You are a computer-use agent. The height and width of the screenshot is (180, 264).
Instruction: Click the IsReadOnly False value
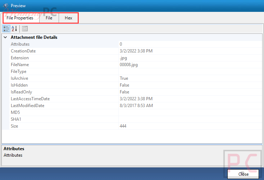[124, 92]
